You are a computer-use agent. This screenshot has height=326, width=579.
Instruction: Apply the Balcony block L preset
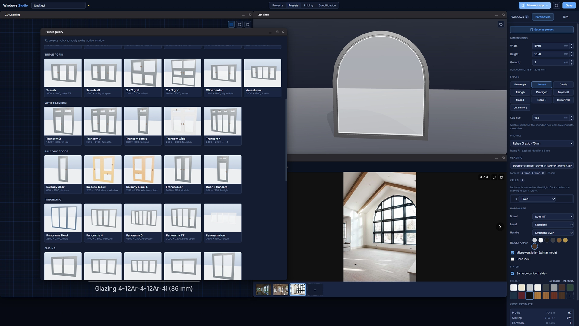click(143, 174)
